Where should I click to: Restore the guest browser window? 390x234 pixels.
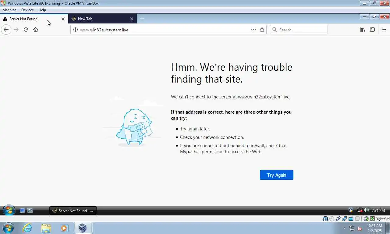[374, 17]
